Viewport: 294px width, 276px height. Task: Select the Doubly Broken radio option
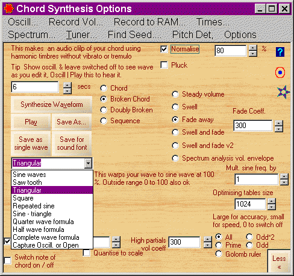(x=104, y=110)
